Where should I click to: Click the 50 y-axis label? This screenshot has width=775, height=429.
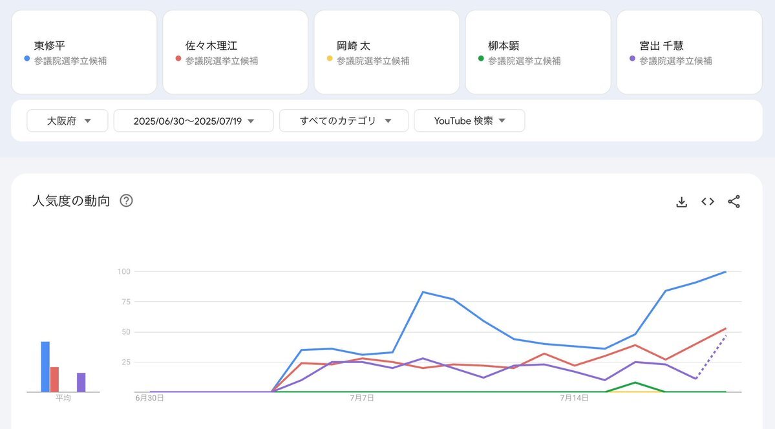[126, 331]
